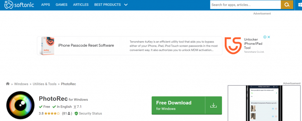Expand the BEST PRODUCTS chevron arrow
This screenshot has height=121, width=302.
coord(126,5)
